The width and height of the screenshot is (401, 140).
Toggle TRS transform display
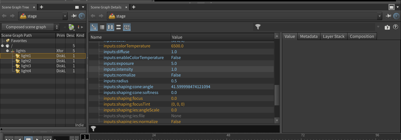pyautogui.click(x=127, y=27)
